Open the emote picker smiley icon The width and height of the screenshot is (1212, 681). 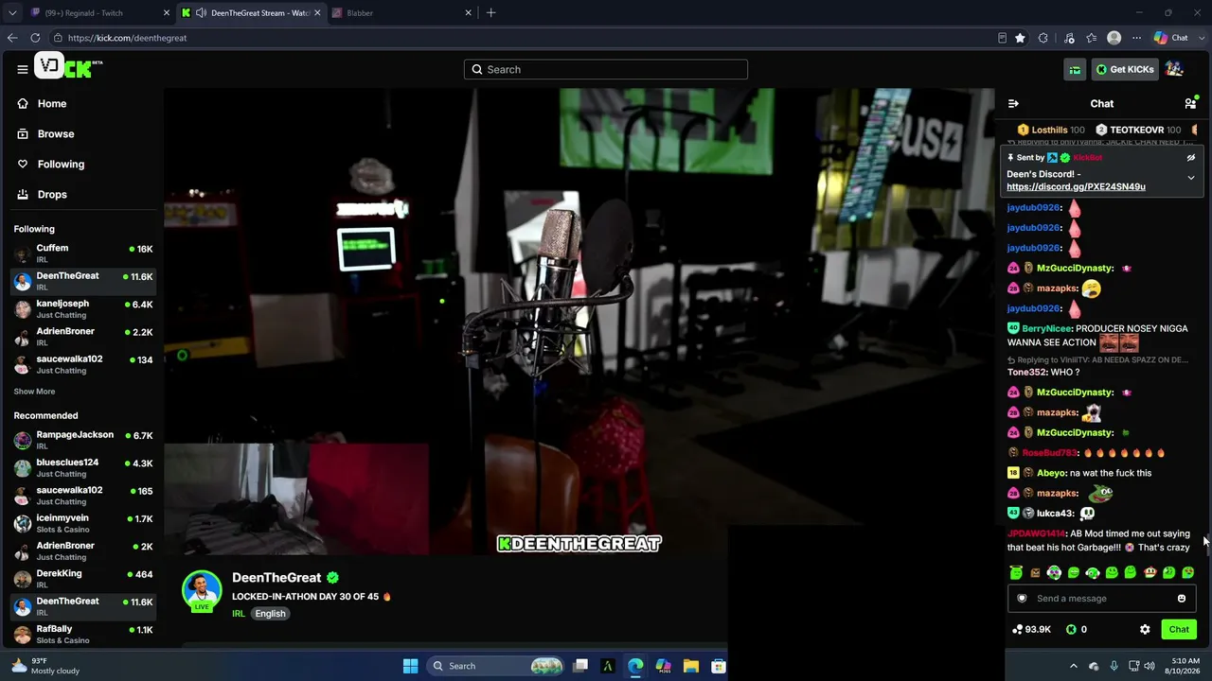point(1182,598)
